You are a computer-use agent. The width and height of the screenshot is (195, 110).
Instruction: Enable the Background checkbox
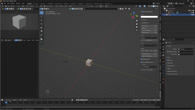click(x=141, y=23)
